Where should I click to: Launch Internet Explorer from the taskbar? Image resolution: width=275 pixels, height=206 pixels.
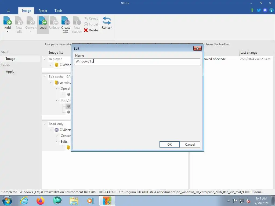(24, 201)
